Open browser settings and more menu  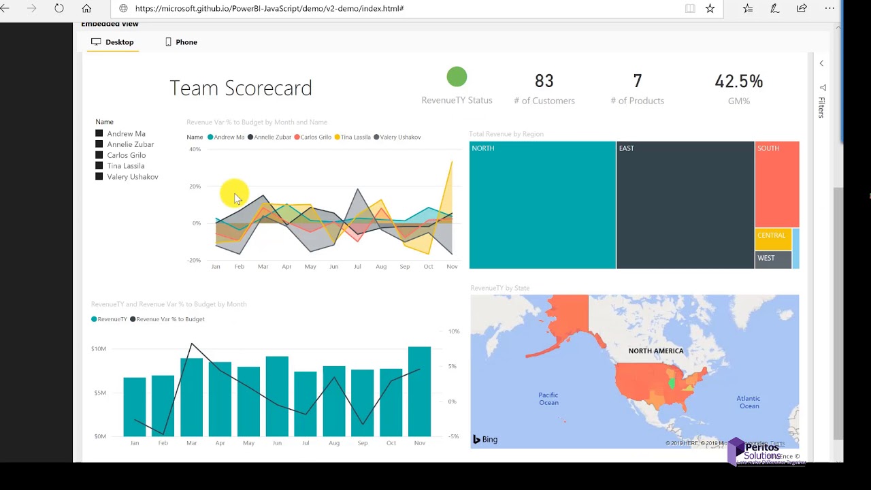829,8
